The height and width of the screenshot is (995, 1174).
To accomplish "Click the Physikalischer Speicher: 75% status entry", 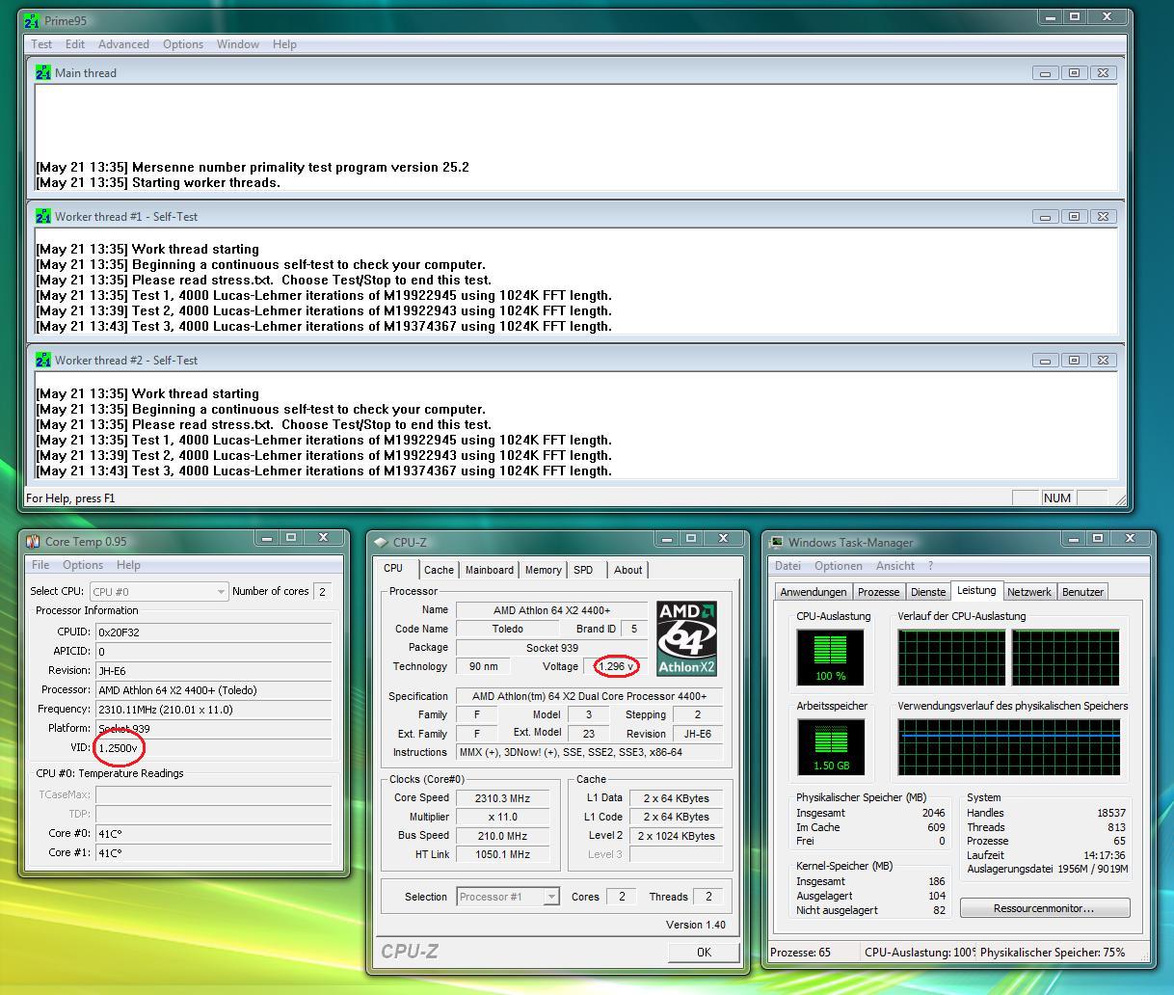I will 1053,952.
